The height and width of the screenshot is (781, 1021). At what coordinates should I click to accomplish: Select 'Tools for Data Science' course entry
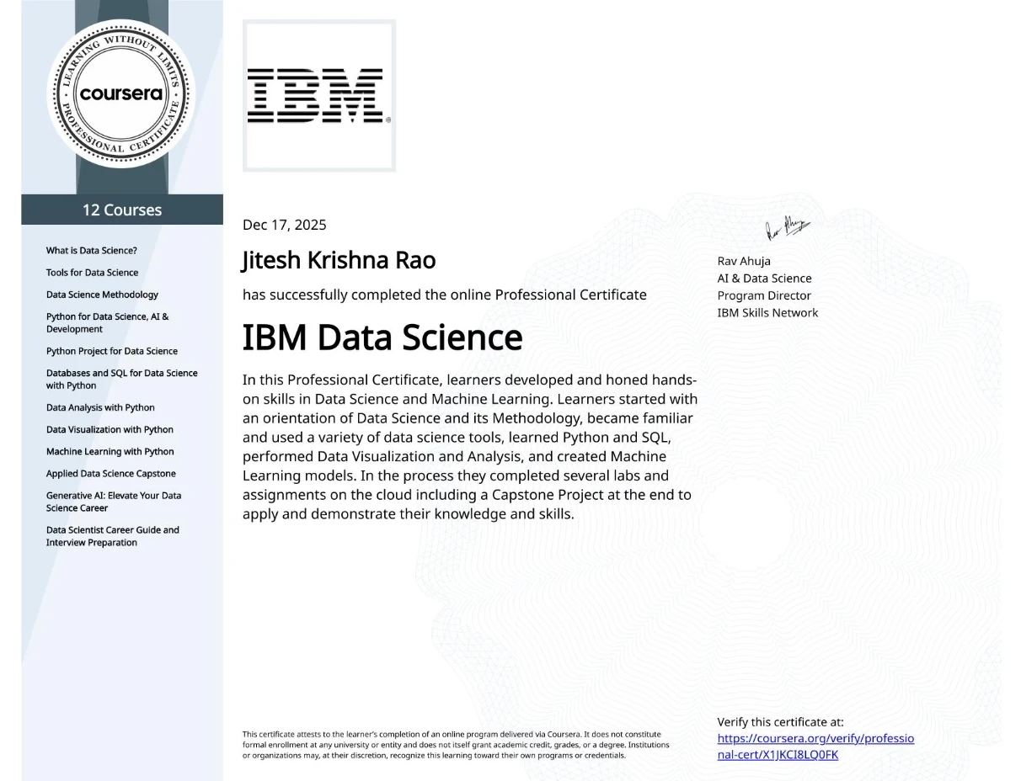click(93, 273)
